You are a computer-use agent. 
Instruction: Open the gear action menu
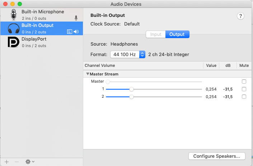tap(29, 162)
